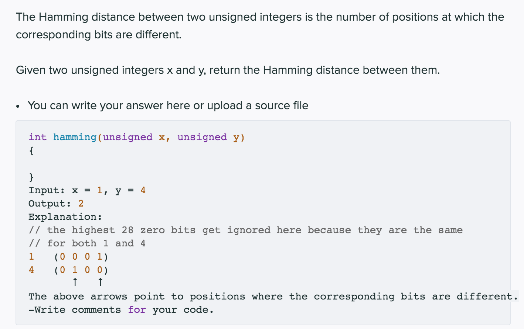This screenshot has height=329, width=524.
Task: Click the first unsigned keyword
Action: pos(127,137)
